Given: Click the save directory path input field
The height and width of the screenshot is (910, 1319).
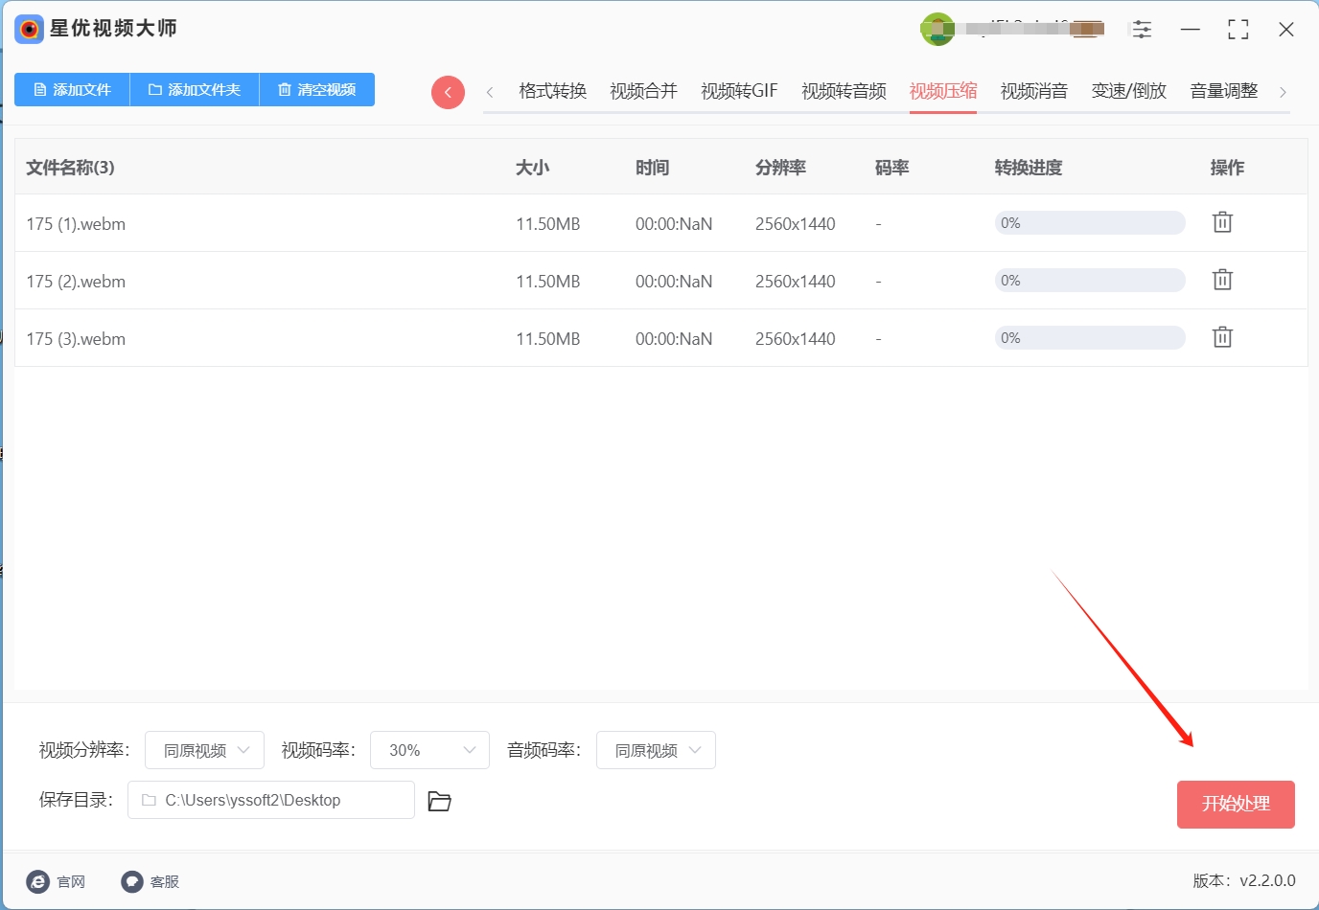Looking at the screenshot, I should pyautogui.click(x=270, y=800).
